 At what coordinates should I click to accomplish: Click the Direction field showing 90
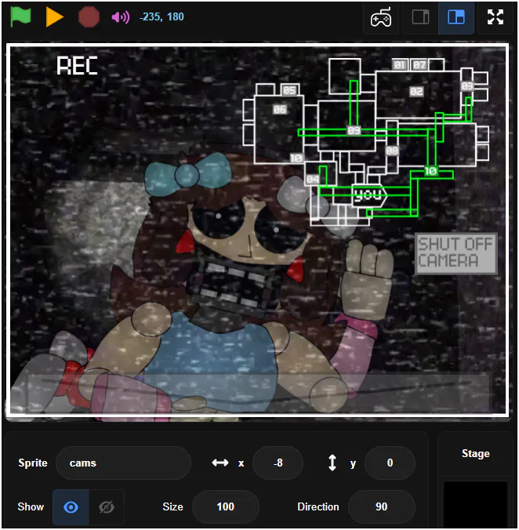(x=382, y=506)
